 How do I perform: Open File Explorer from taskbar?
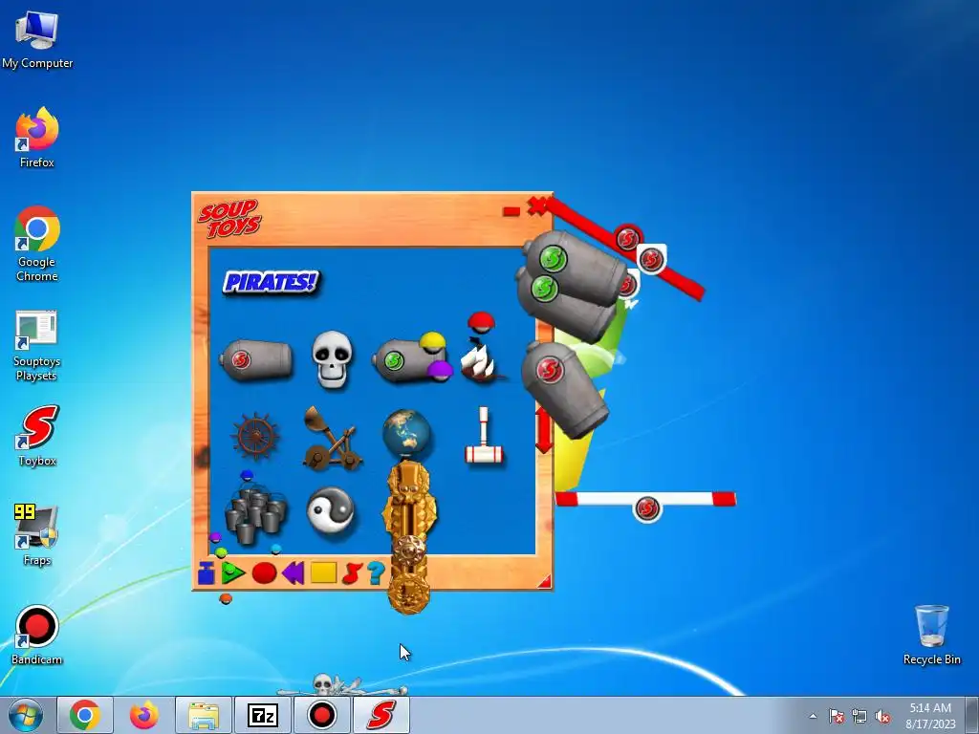[x=204, y=715]
